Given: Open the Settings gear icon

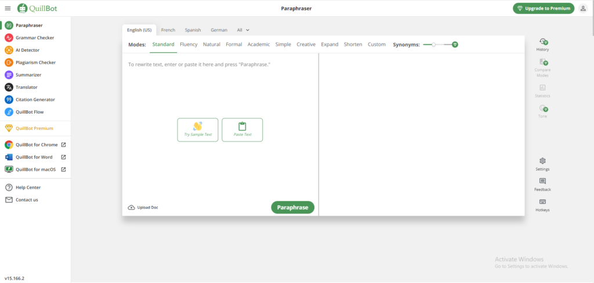Looking at the screenshot, I should tap(542, 161).
